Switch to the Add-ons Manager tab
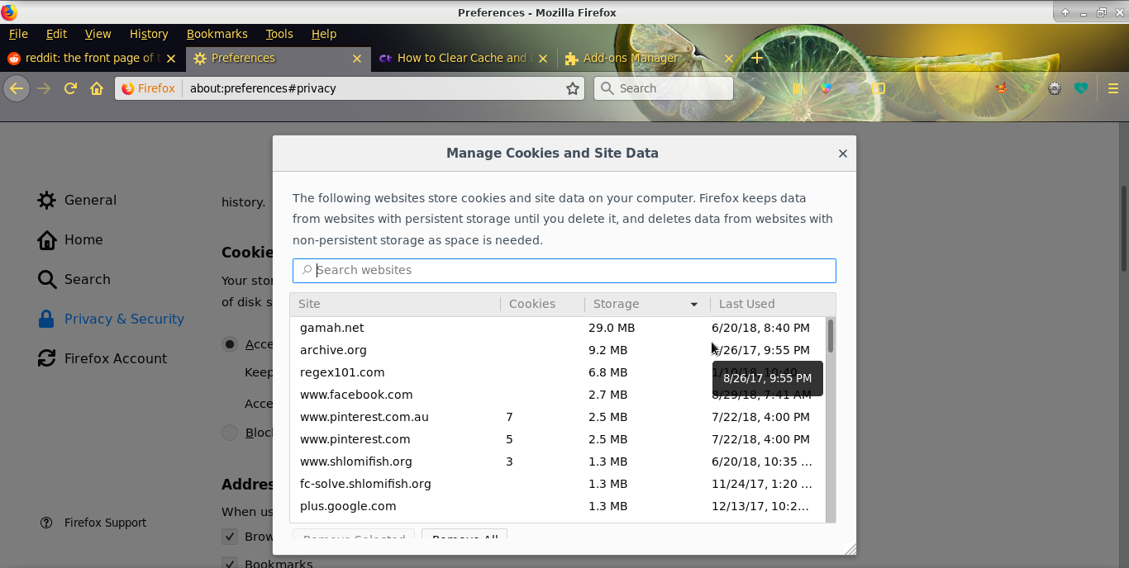The image size is (1129, 568). [x=650, y=59]
